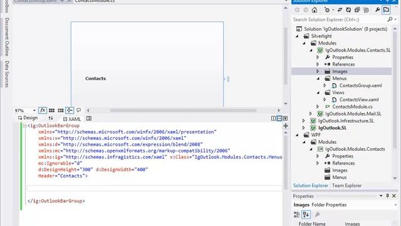Expand the IgOutlook.Modules.Mail.SL project

pos(311,114)
